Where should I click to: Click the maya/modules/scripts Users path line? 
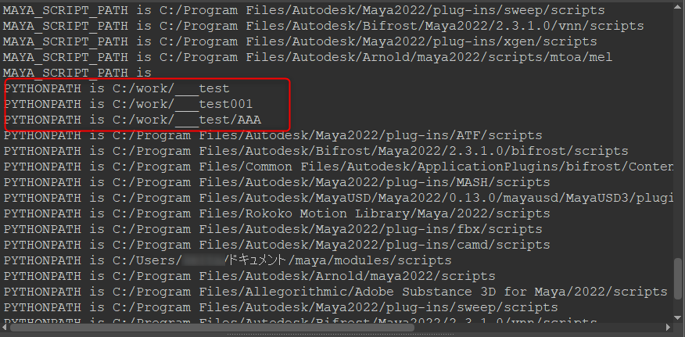[228, 260]
